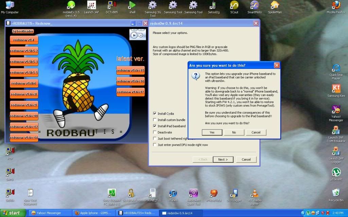
Task: Uncheck the Install Cydia checkbox
Action: coord(155,113)
